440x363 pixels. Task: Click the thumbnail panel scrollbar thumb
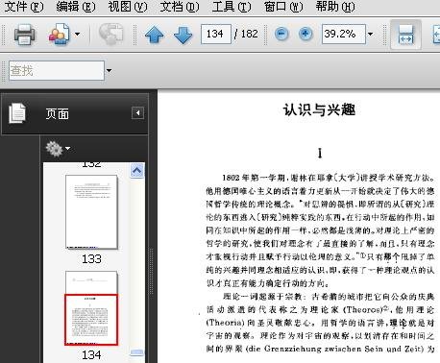137,352
